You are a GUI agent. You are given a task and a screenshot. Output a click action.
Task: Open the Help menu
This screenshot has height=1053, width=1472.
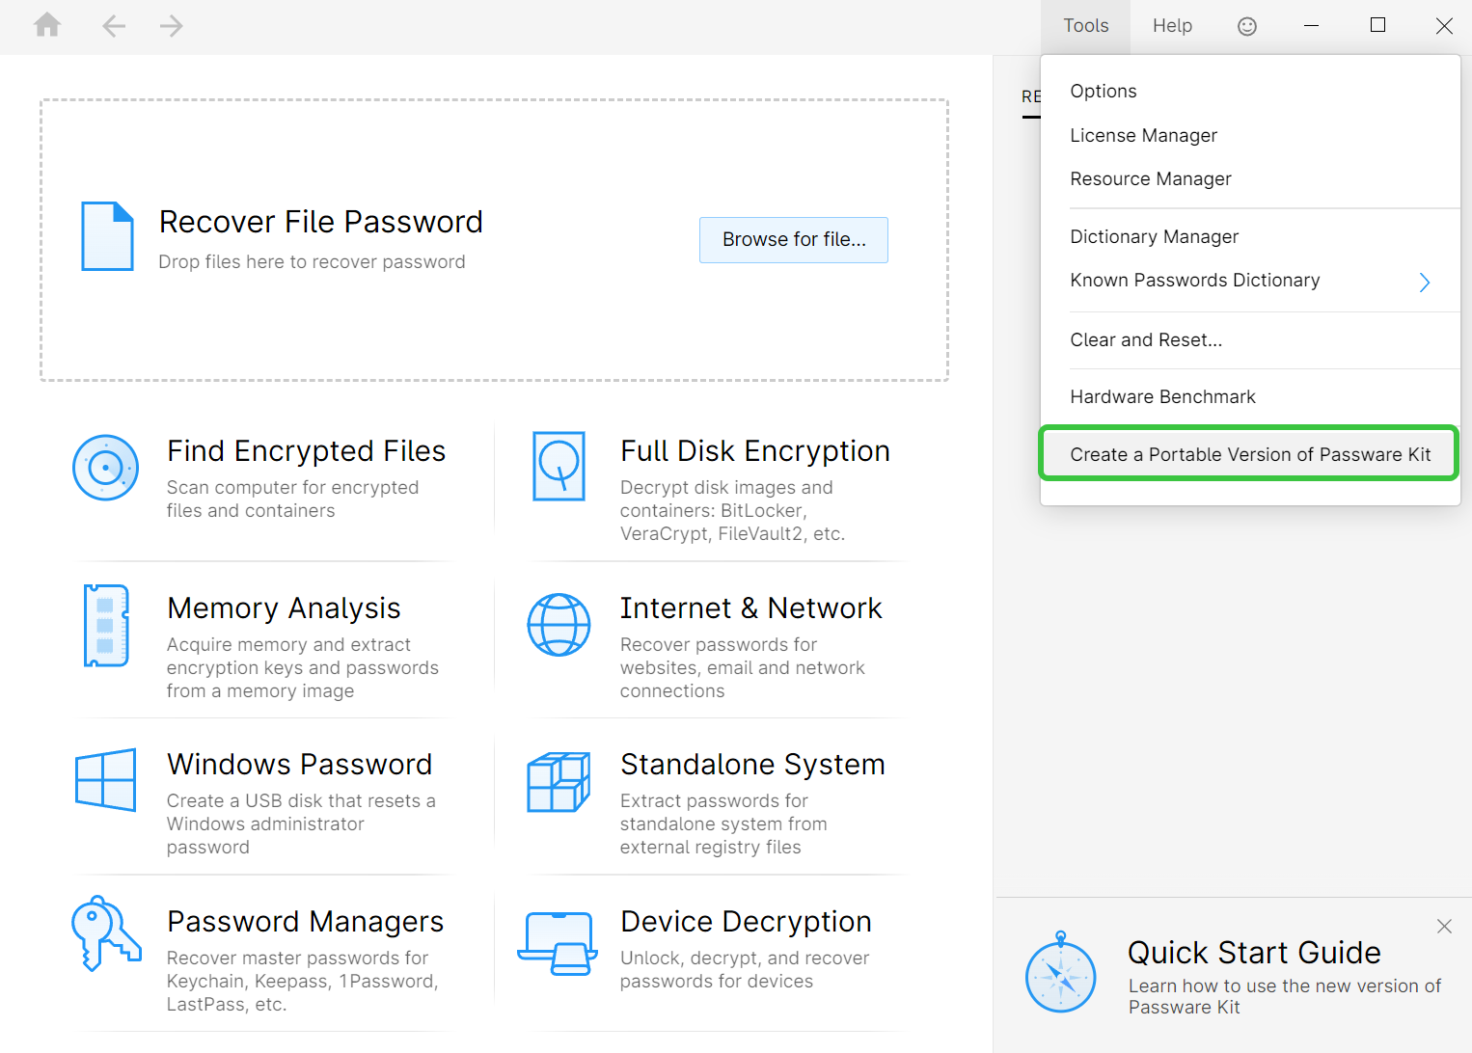point(1173,26)
